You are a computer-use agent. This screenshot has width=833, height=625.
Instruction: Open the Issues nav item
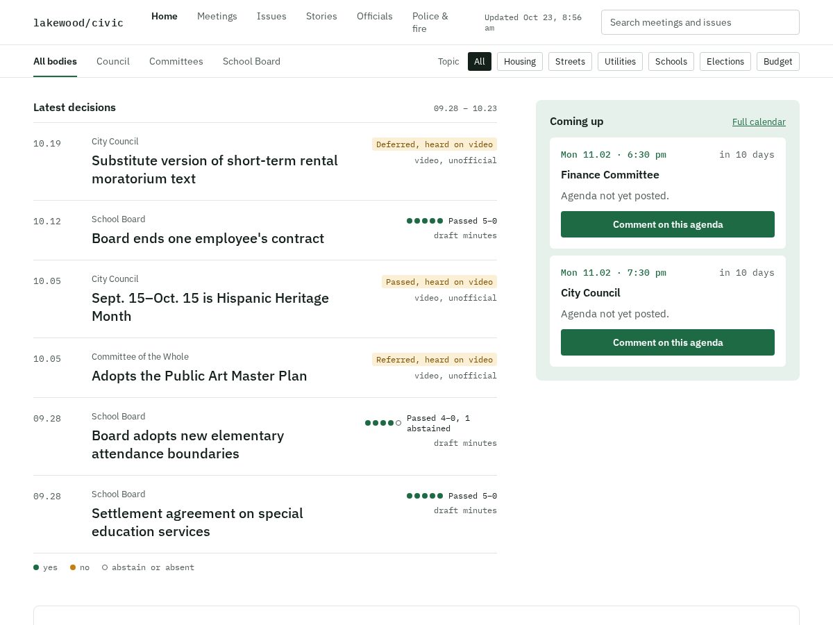[271, 16]
